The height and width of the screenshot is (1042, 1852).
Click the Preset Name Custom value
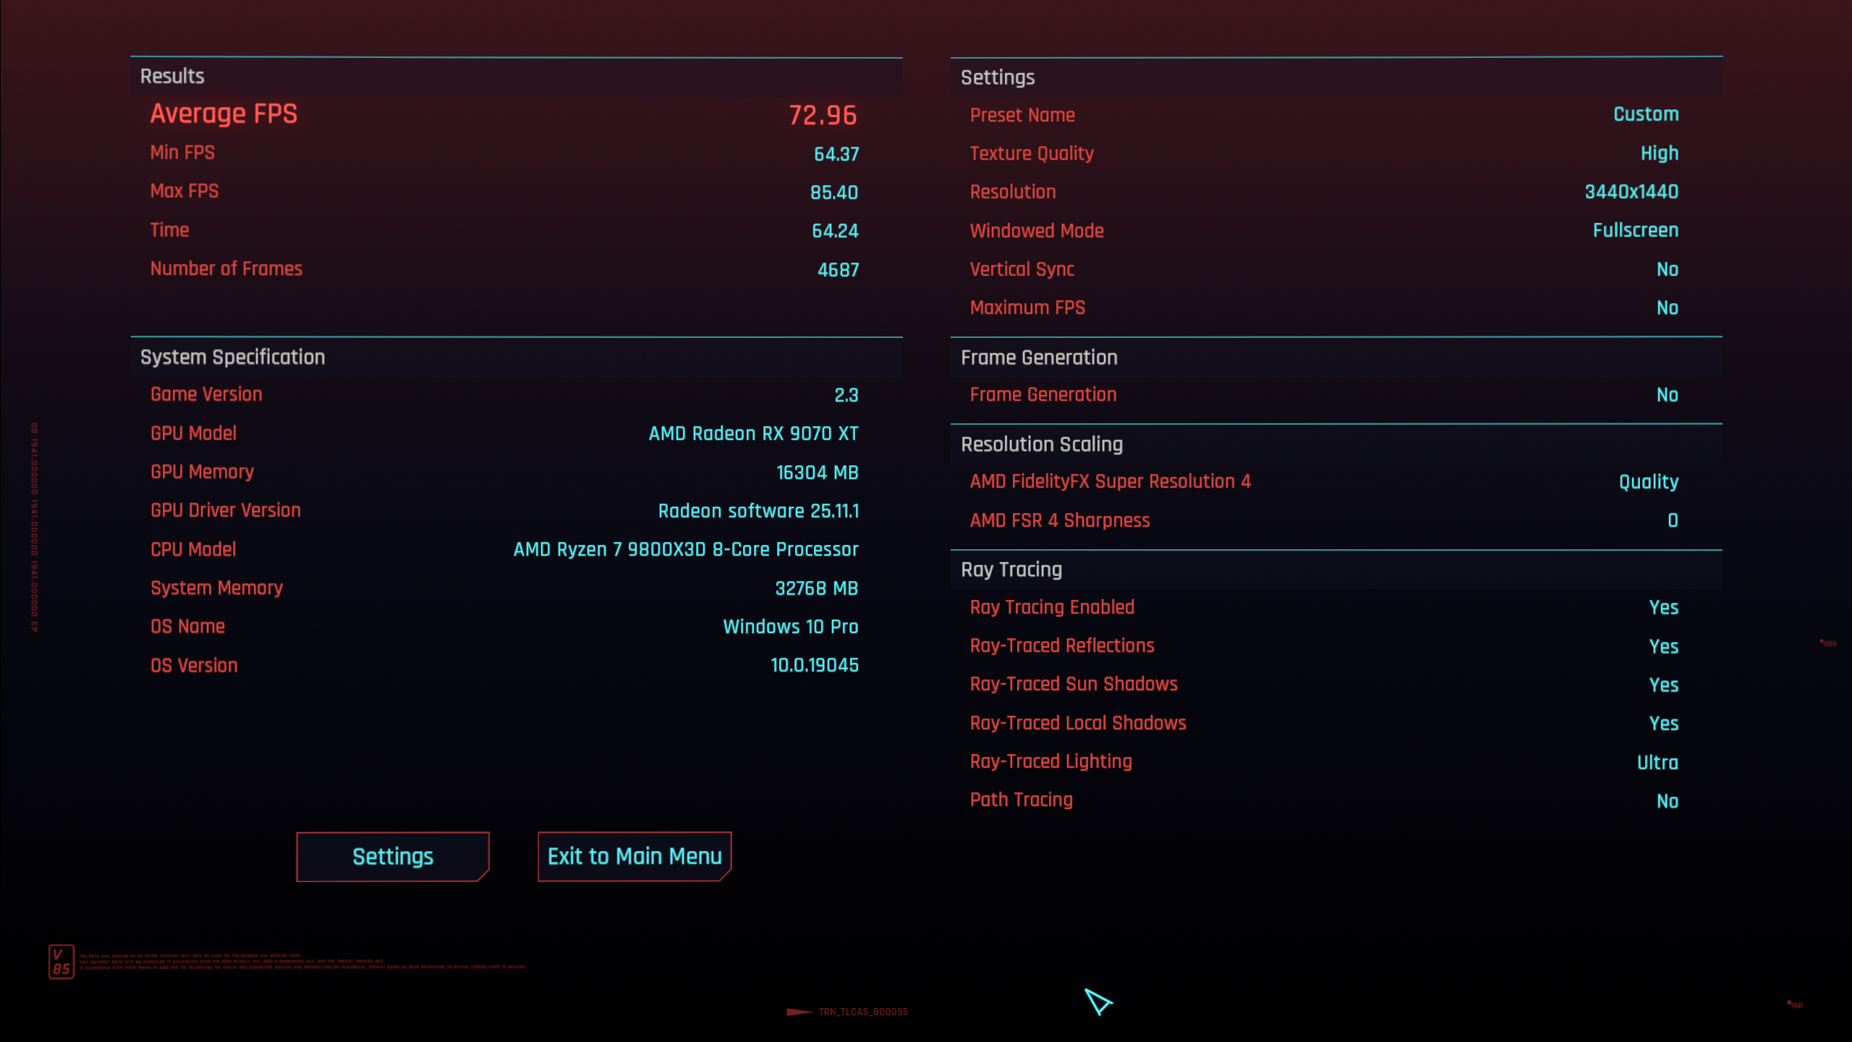[x=1645, y=114]
